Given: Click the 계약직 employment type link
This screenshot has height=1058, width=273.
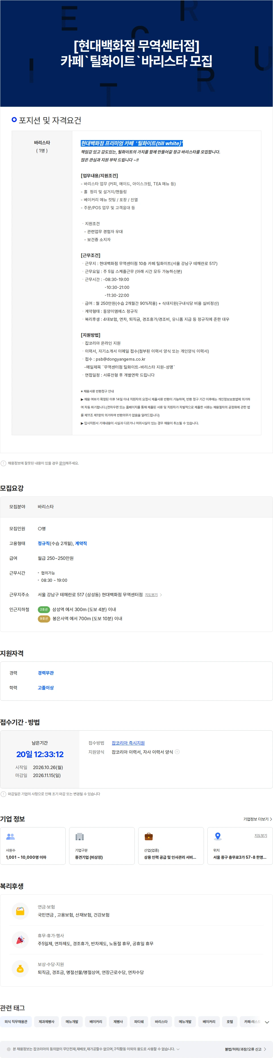Looking at the screenshot, I should pos(81,543).
